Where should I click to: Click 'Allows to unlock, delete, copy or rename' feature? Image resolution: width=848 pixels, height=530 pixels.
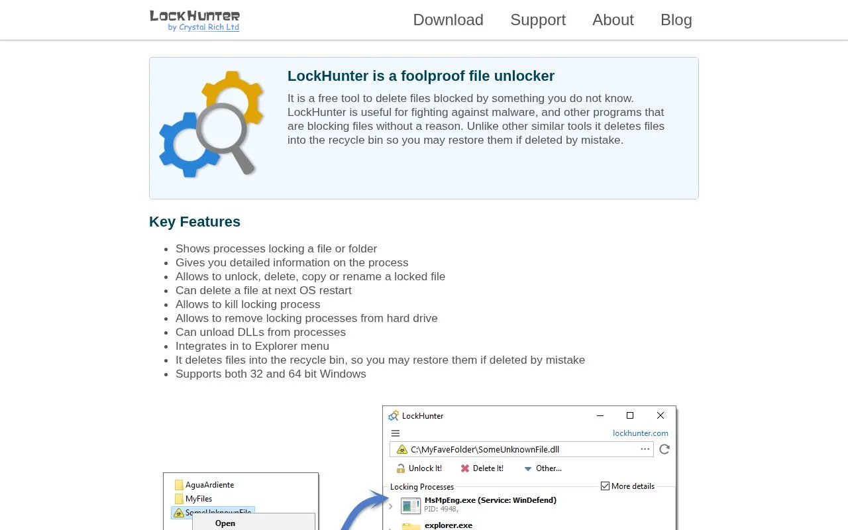pyautogui.click(x=311, y=276)
